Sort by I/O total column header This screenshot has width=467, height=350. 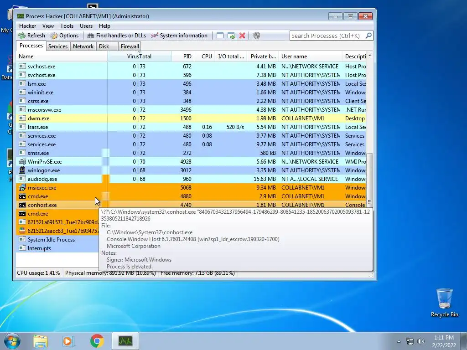tap(231, 57)
